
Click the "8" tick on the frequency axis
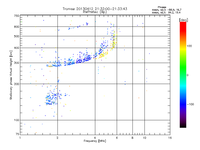click(132, 138)
